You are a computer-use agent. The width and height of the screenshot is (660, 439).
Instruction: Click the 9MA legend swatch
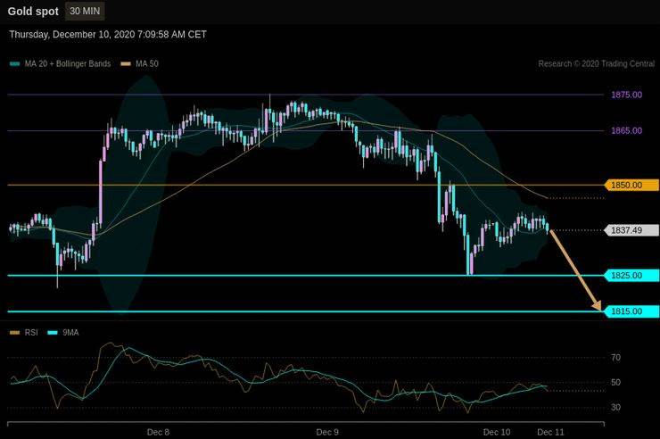[x=53, y=333]
